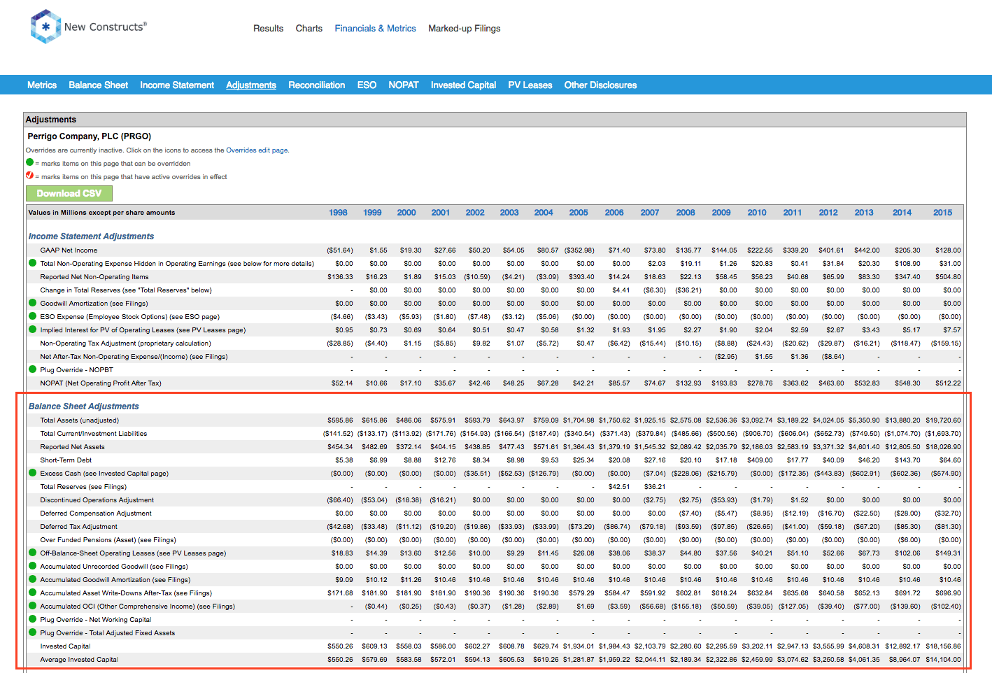Click the red legend icon for active overrides
Screen dimensions: 992x673
point(29,176)
